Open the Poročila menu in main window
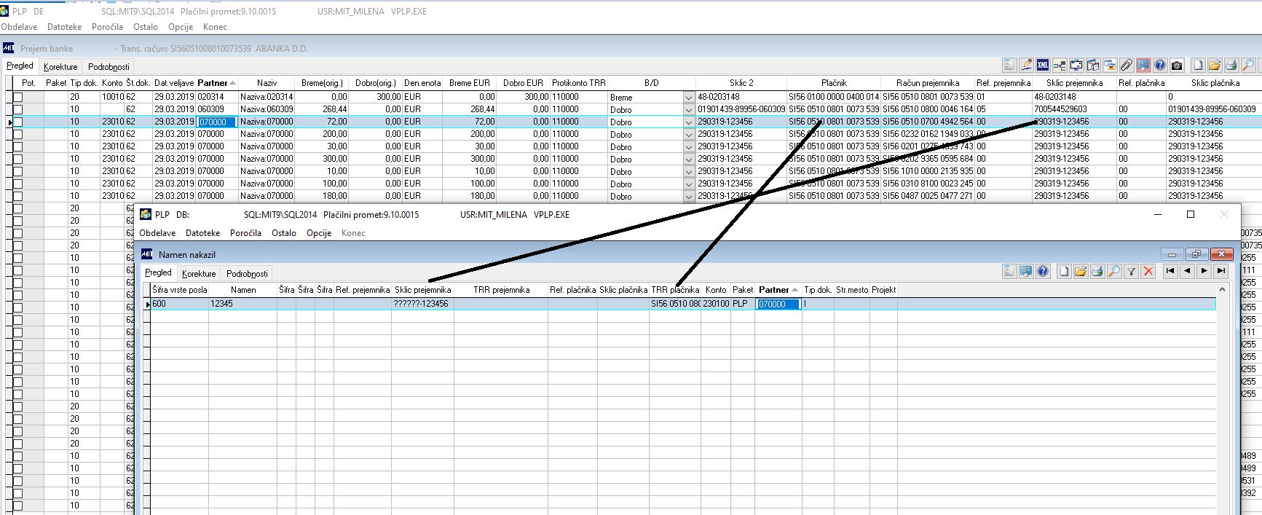1262x515 pixels. coord(107,27)
